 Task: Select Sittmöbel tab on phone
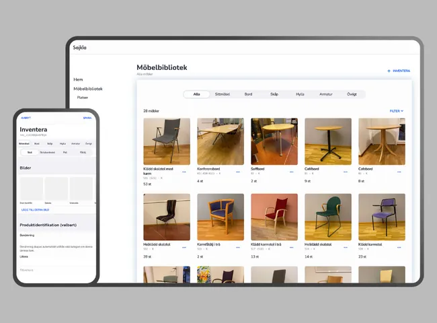coord(24,143)
